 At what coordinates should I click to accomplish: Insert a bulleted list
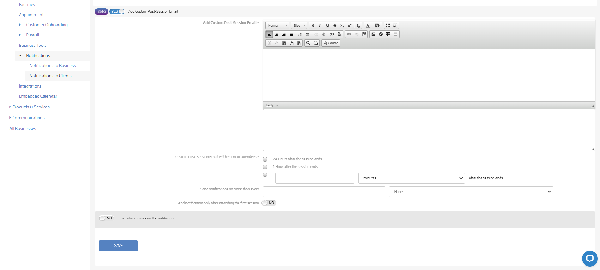click(x=307, y=34)
